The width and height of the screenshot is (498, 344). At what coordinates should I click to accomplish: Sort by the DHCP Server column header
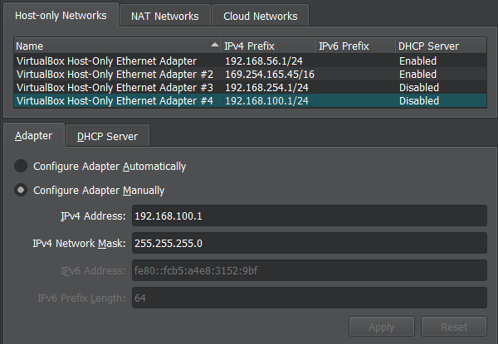coord(438,46)
